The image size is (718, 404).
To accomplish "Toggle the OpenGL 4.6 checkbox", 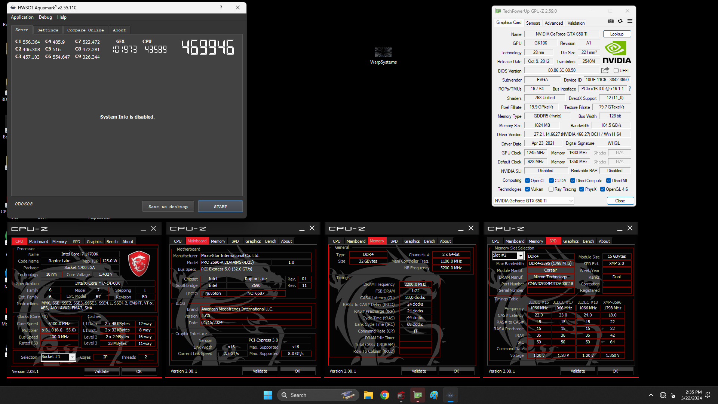I will tap(602, 189).
